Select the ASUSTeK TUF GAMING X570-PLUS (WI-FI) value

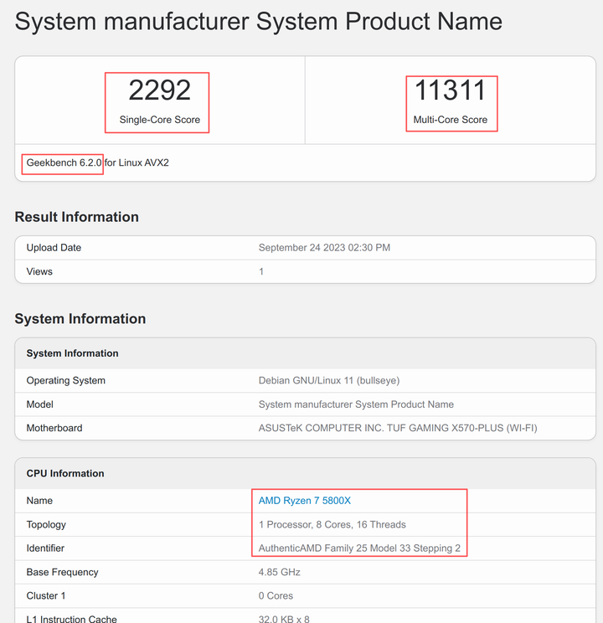(x=398, y=428)
